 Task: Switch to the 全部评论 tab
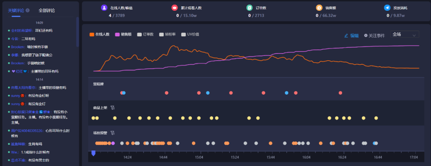click(x=47, y=10)
